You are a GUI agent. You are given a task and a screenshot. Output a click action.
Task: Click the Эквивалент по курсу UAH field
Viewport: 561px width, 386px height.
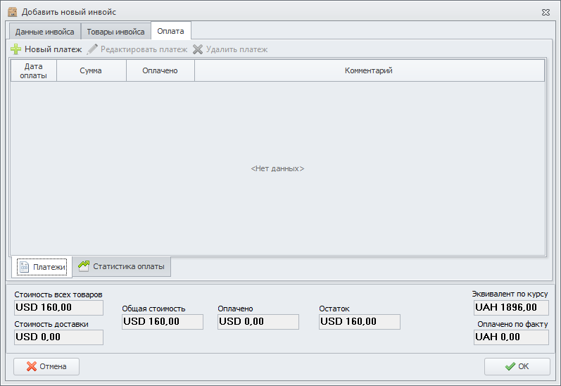[x=511, y=307]
